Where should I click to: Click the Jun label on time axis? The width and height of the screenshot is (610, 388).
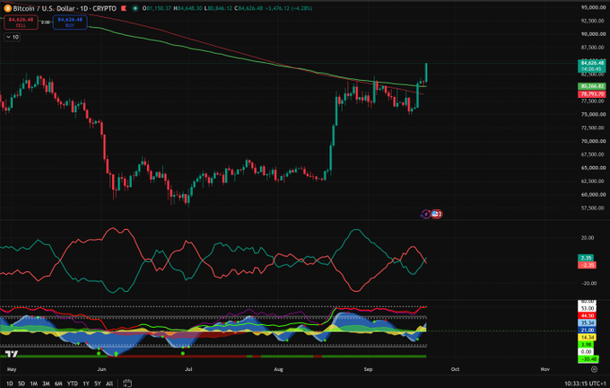point(101,369)
